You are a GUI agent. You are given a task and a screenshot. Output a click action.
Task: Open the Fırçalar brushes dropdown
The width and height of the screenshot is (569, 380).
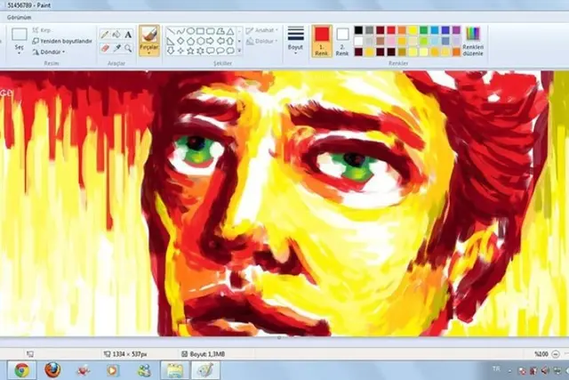click(x=149, y=41)
